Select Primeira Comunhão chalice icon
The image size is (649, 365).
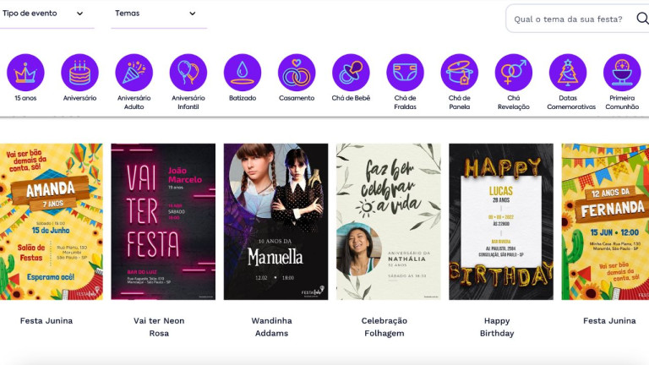622,73
